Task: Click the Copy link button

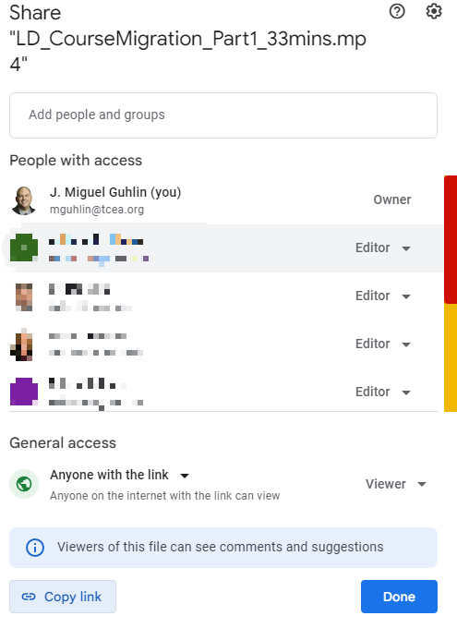Action: pos(63,597)
